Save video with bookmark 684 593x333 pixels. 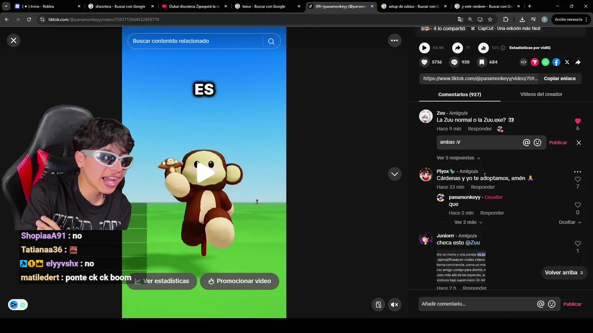(482, 62)
